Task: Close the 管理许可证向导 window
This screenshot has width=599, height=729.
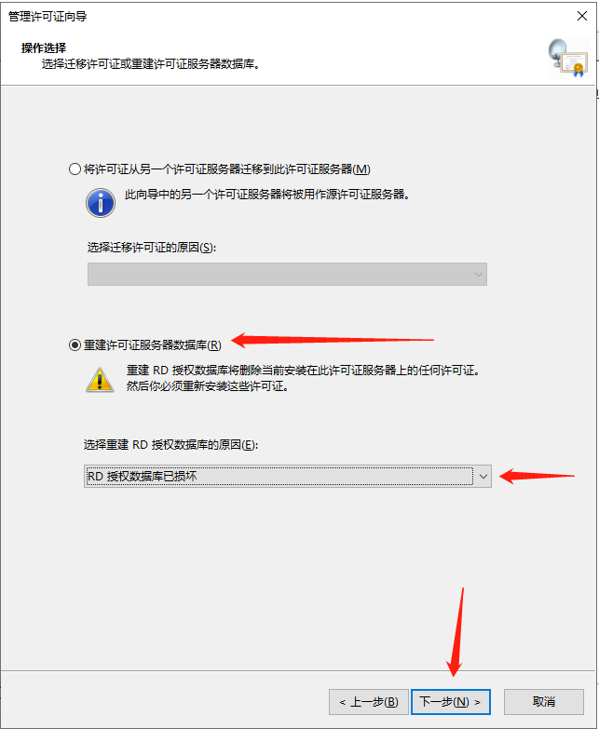Action: tap(582, 16)
